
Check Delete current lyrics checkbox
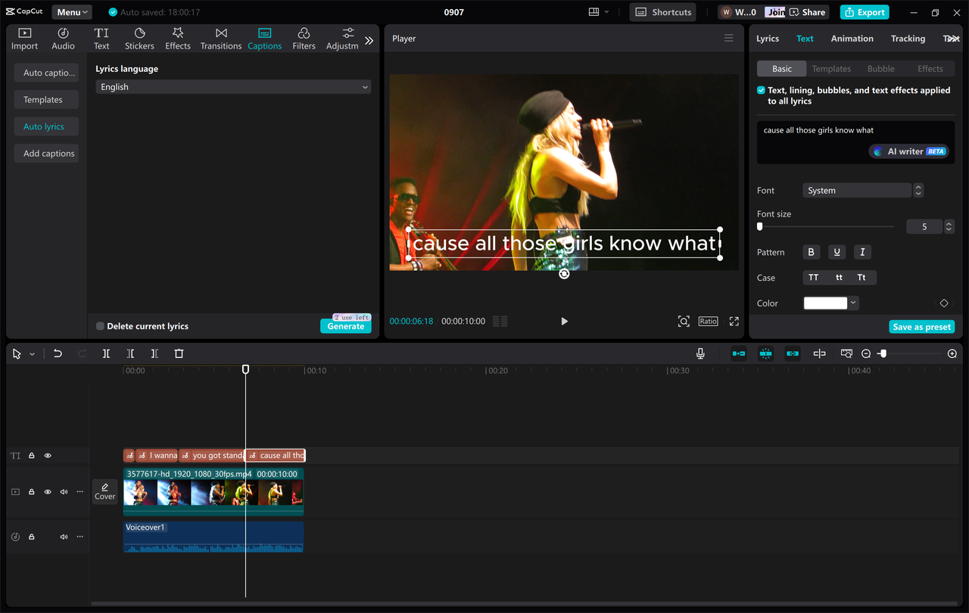tap(100, 326)
